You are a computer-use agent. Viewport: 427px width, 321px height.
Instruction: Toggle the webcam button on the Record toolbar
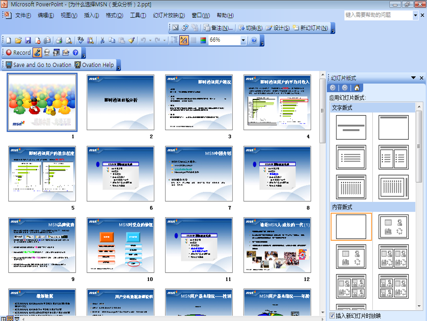47,53
